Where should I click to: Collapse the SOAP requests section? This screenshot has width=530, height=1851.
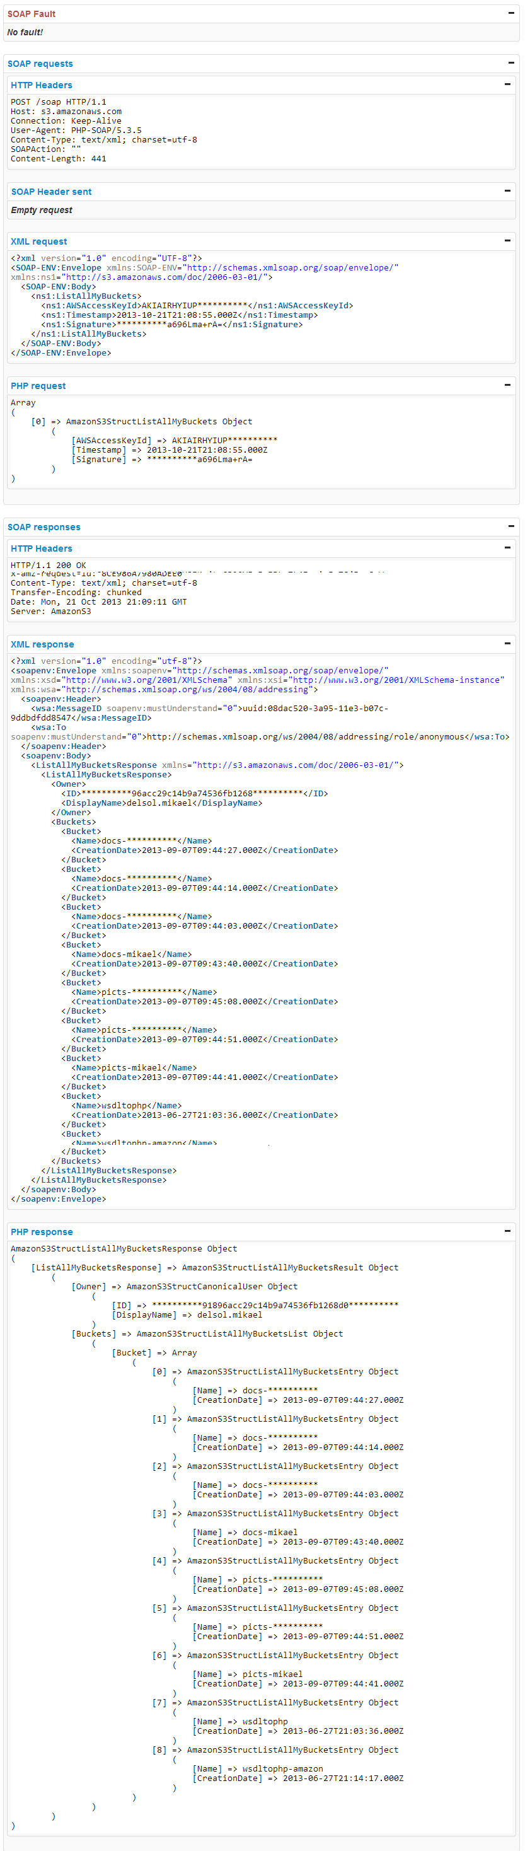click(510, 63)
